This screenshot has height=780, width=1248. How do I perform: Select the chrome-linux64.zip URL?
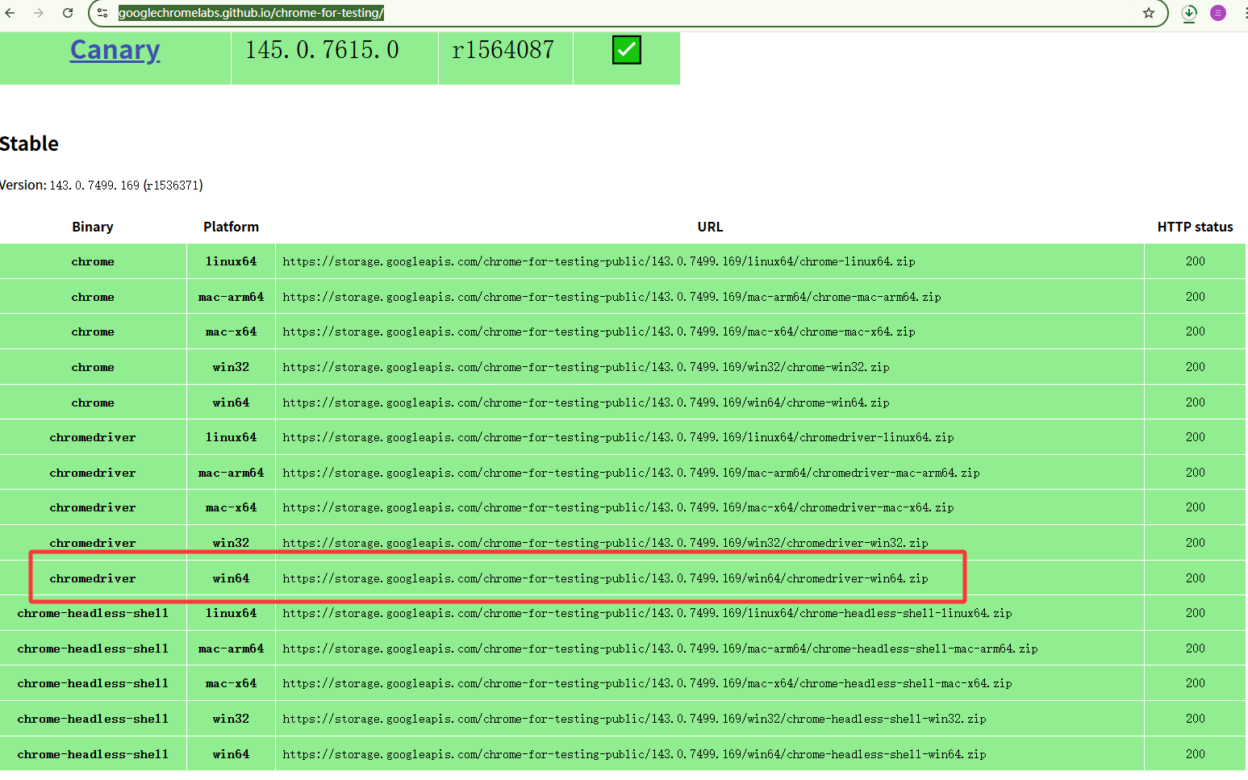(599, 261)
